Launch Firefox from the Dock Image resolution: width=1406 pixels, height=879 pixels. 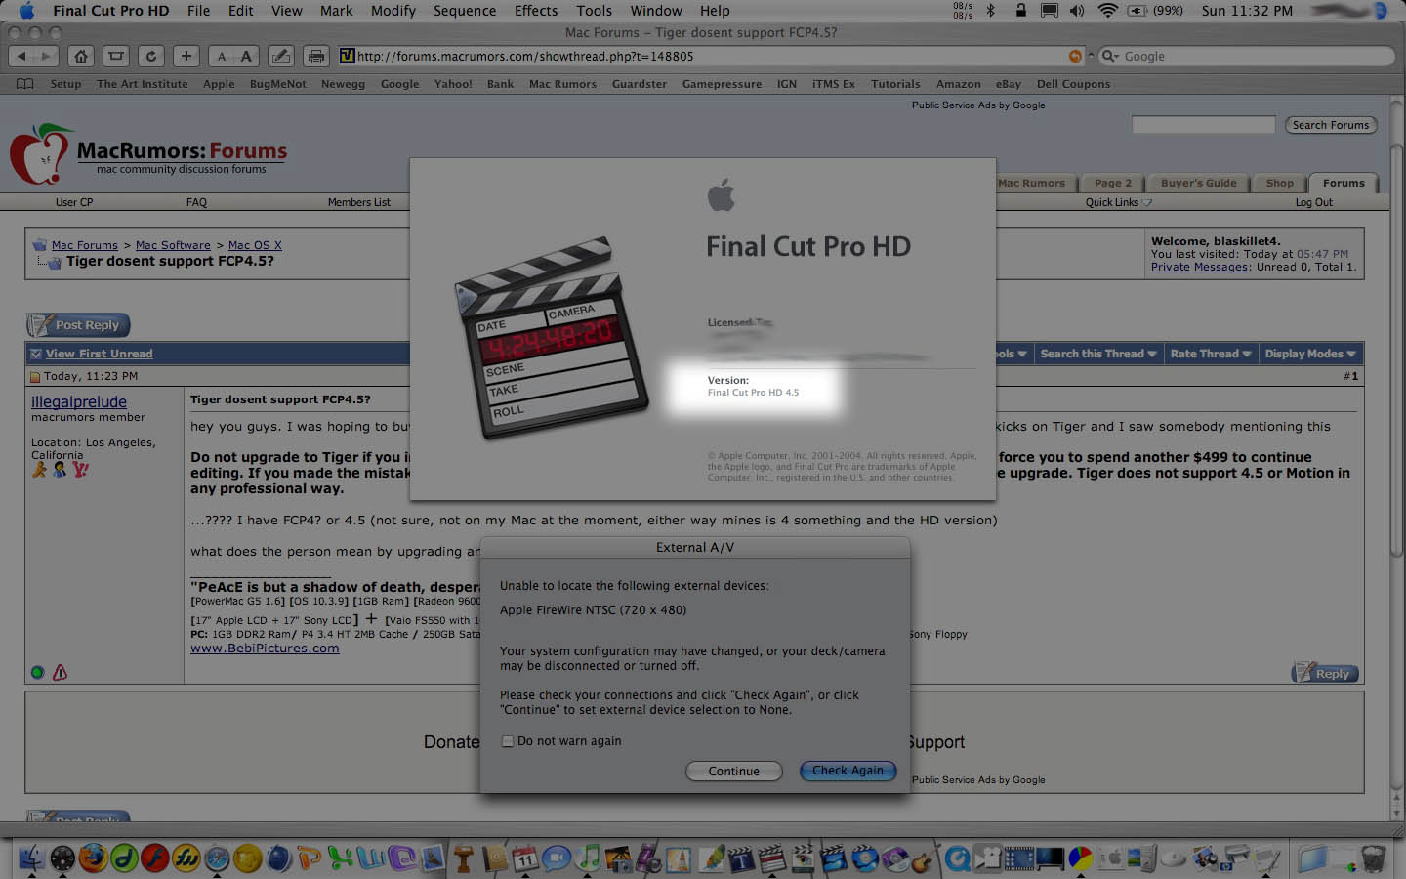coord(93,858)
